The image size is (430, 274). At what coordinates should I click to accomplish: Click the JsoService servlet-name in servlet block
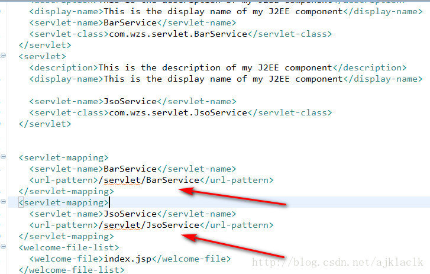(130, 101)
